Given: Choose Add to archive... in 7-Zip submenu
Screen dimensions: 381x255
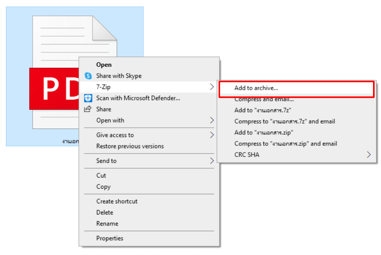Looking at the screenshot, I should tap(297, 88).
